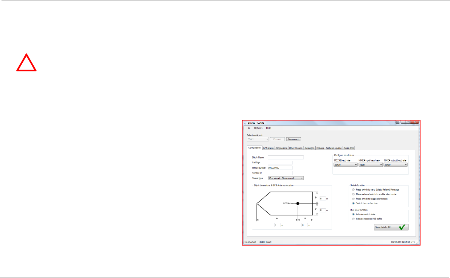Click the 'Connected' status bar text

(x=250, y=242)
